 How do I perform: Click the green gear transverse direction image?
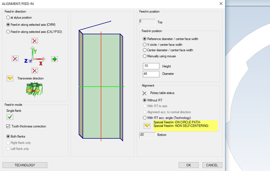click(34, 89)
